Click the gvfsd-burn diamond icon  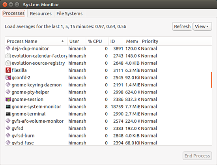[8, 135]
